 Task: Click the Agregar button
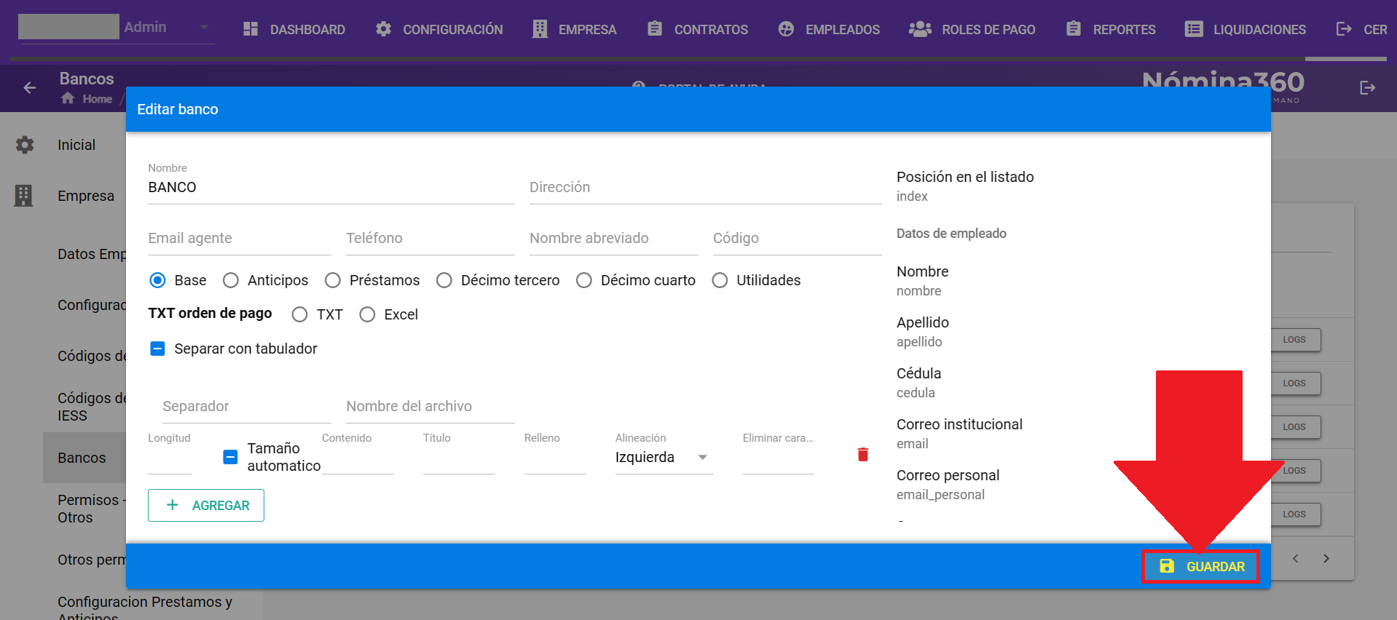pos(206,505)
